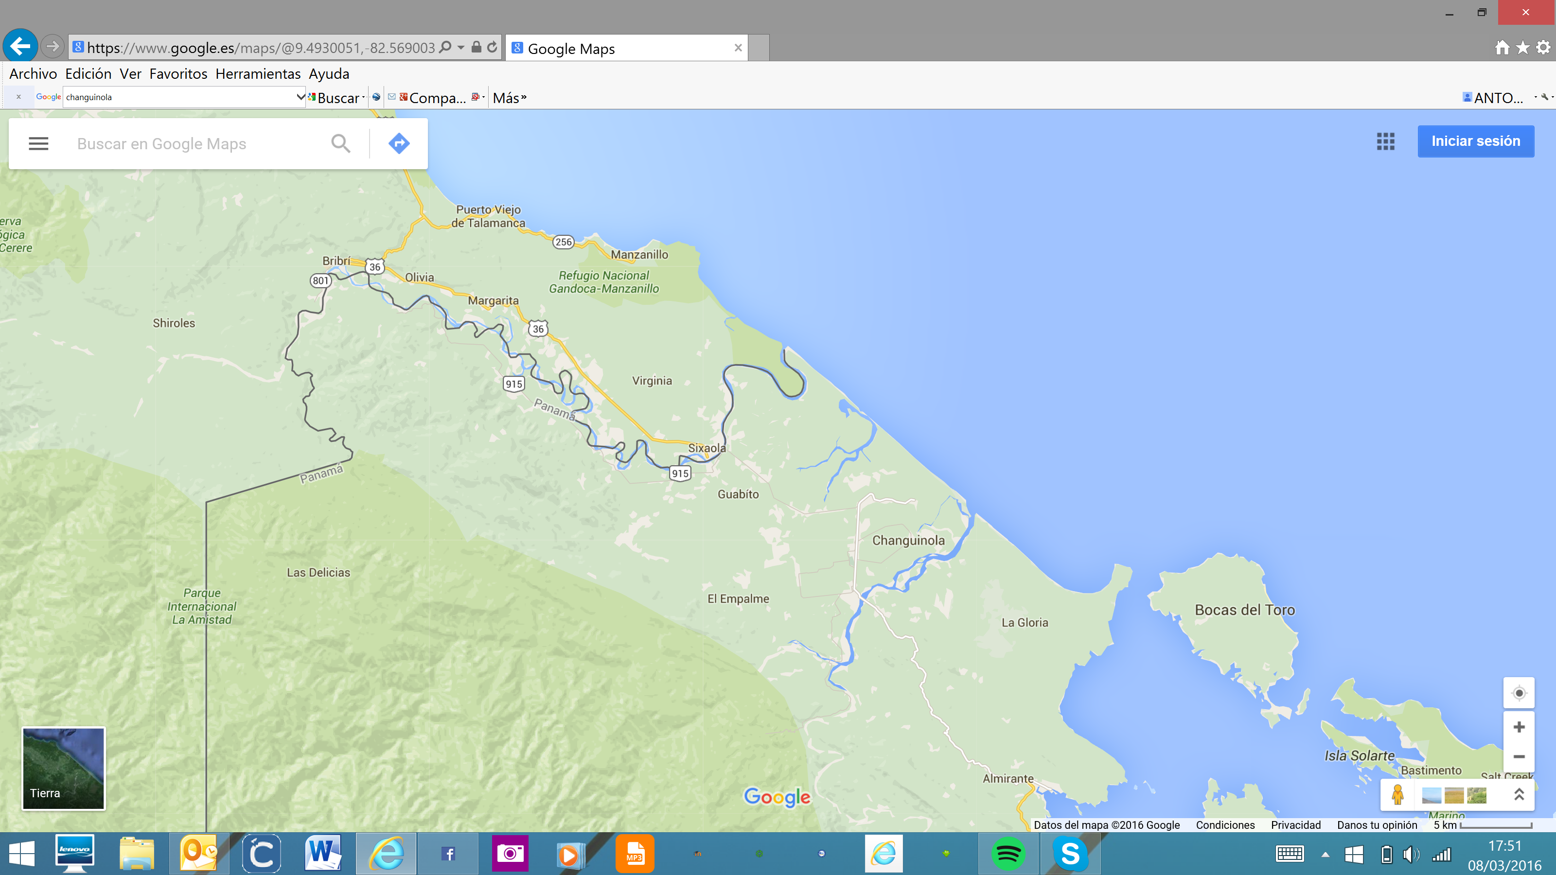Open Microsoft Word from taskbar
This screenshot has height=875, width=1556.
323,854
